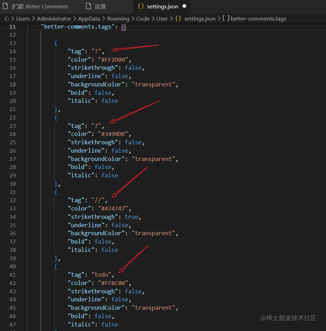326x331 pixels.
Task: Click "transparent" value on line 18
Action: [153, 84]
